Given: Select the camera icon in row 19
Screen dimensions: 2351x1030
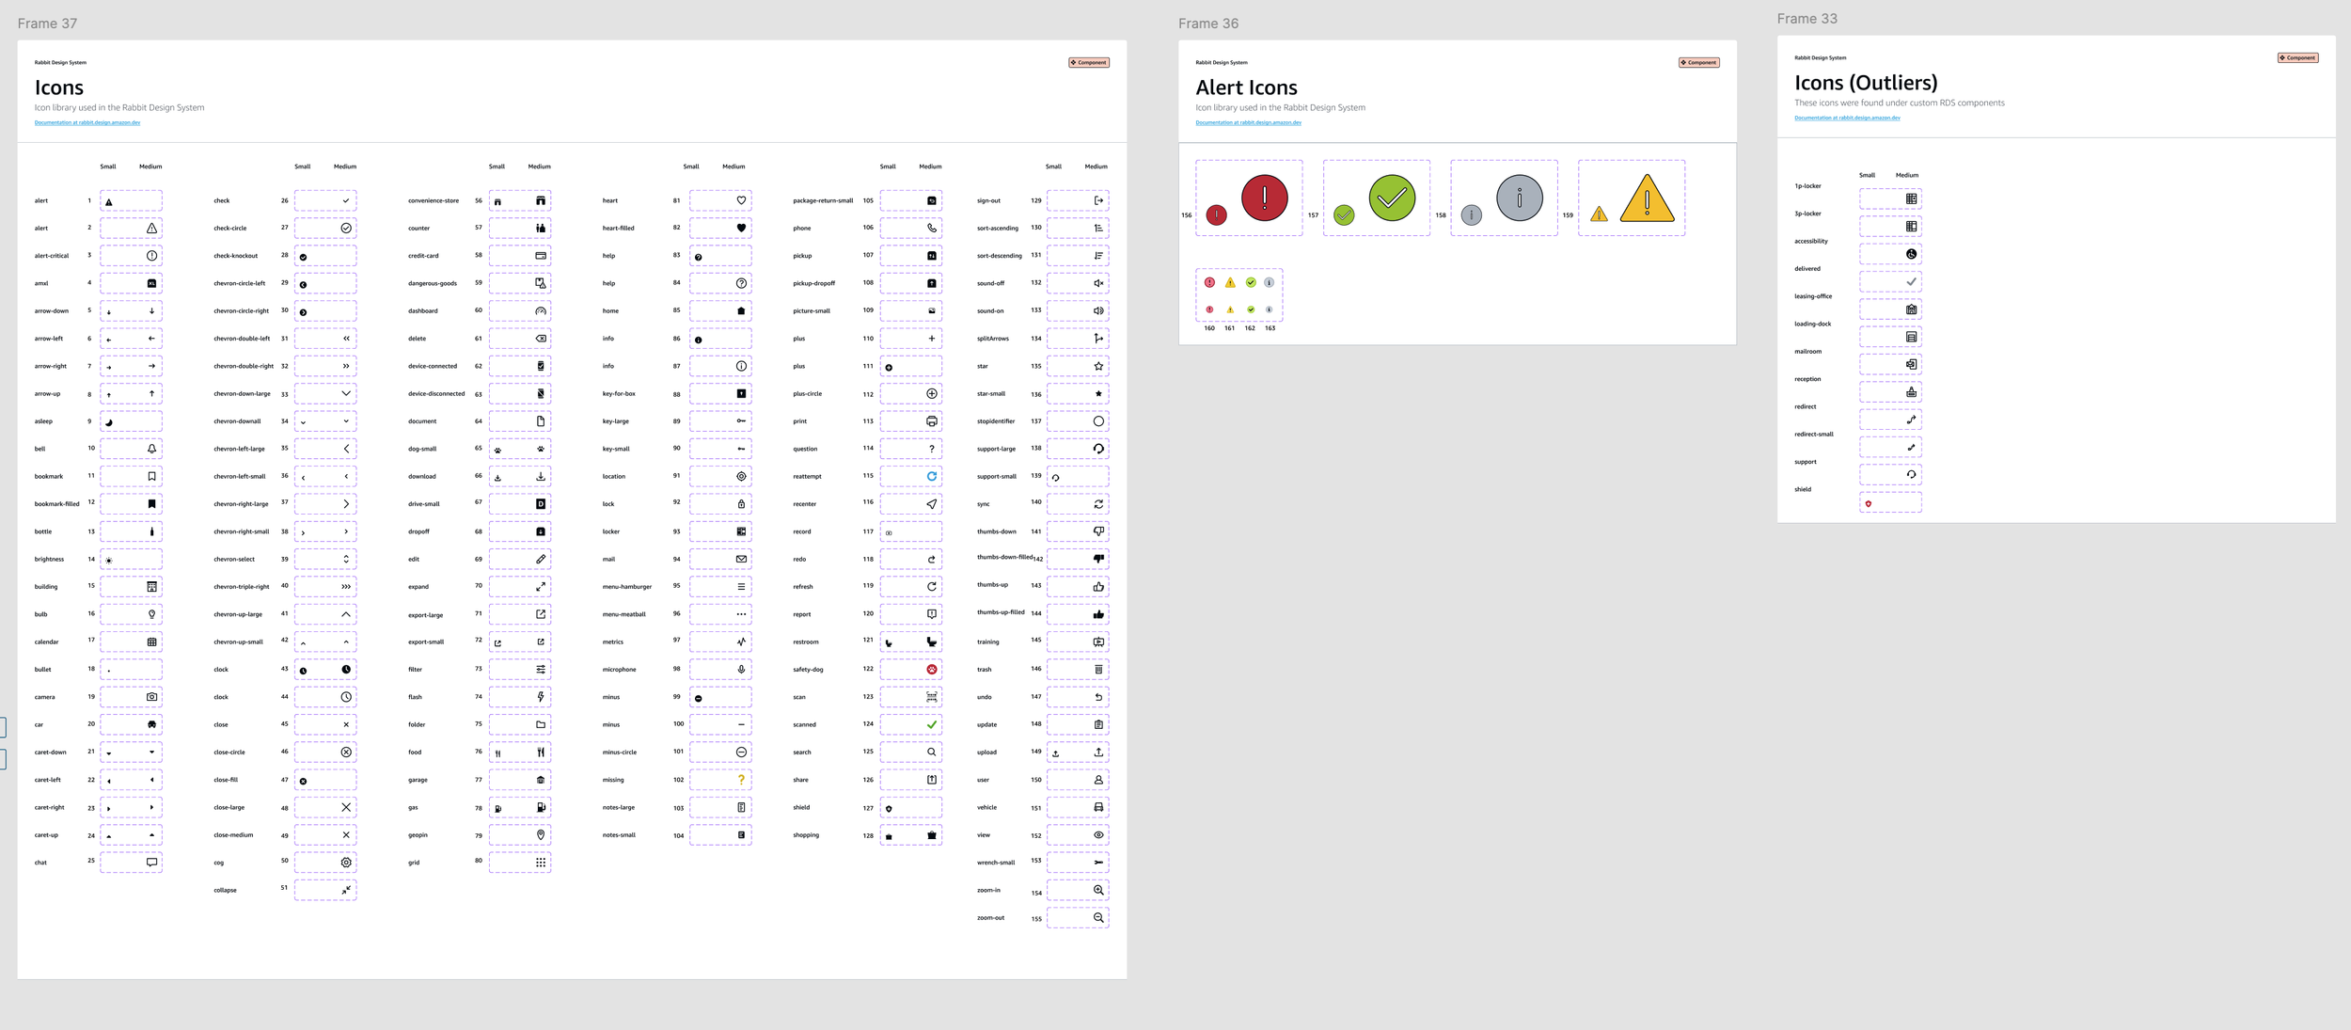Looking at the screenshot, I should (151, 697).
